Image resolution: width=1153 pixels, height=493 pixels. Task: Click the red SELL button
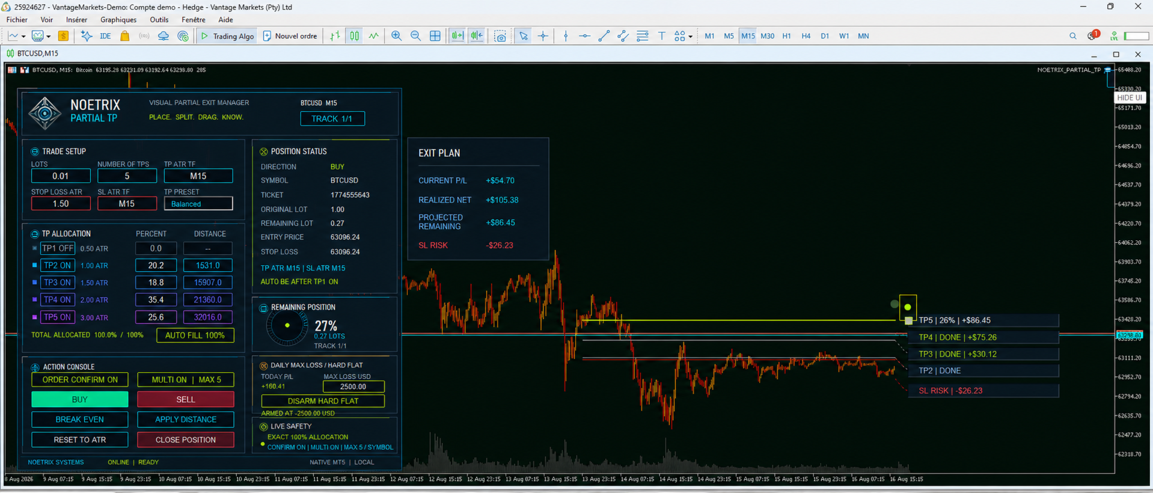186,399
